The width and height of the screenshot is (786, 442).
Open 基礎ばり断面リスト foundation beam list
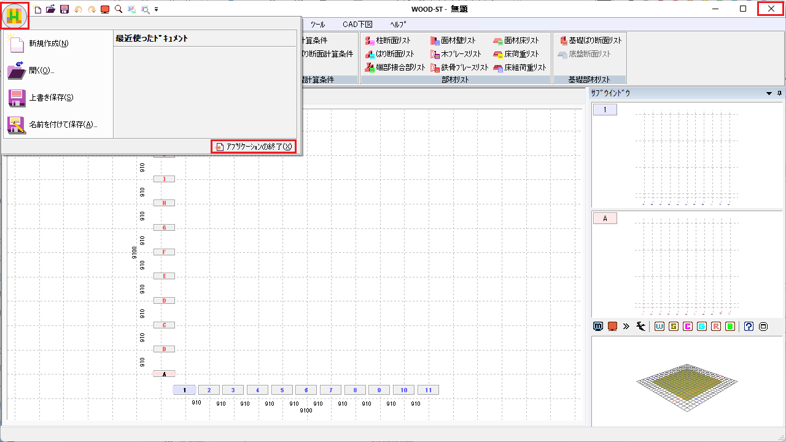pyautogui.click(x=590, y=41)
